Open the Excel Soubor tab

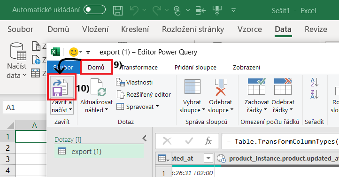[20, 29]
